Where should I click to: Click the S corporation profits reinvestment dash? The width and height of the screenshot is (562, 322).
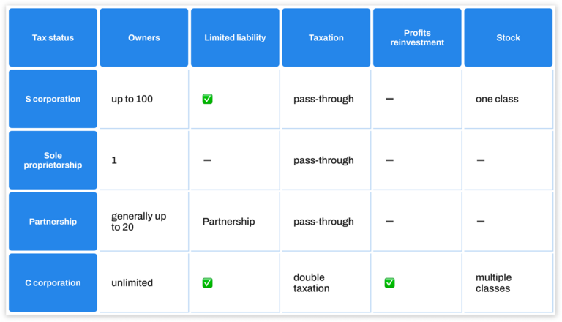click(x=389, y=99)
